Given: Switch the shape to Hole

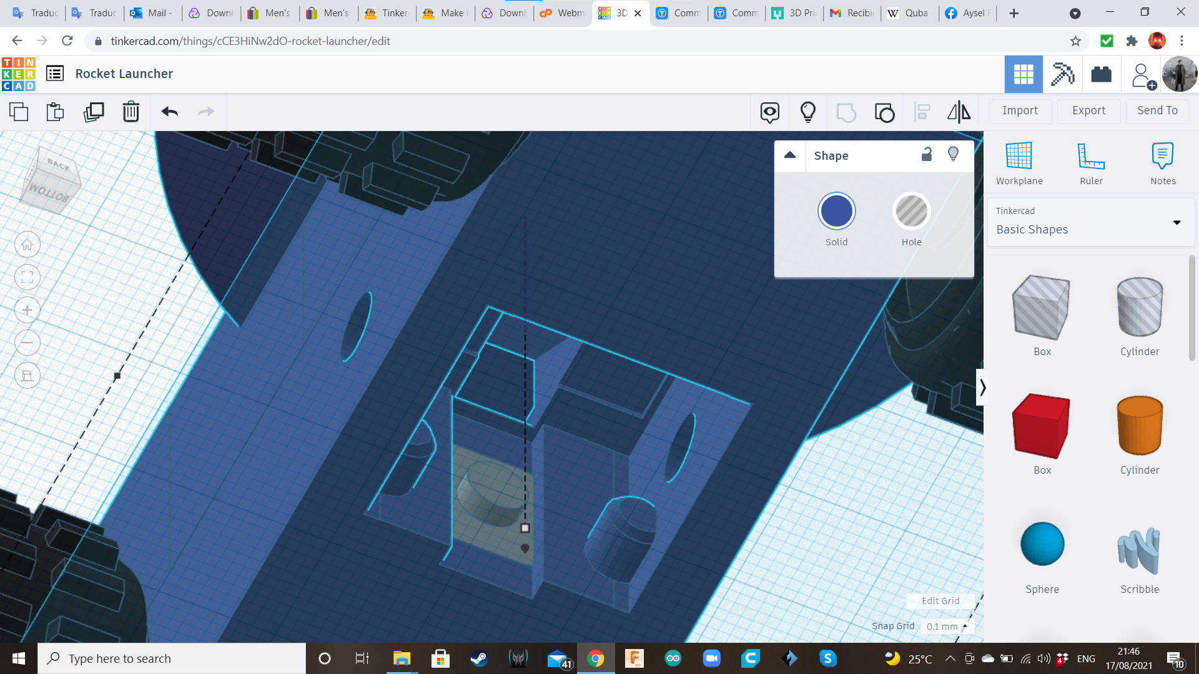Looking at the screenshot, I should [911, 212].
